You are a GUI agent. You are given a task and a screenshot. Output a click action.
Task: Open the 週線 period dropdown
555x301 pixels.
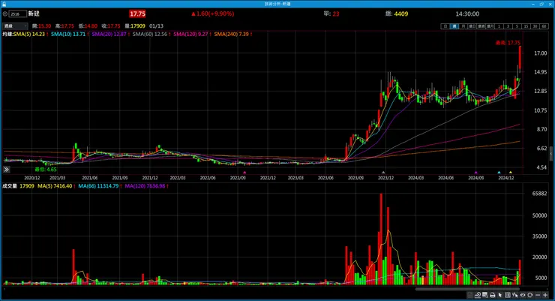click(15, 26)
